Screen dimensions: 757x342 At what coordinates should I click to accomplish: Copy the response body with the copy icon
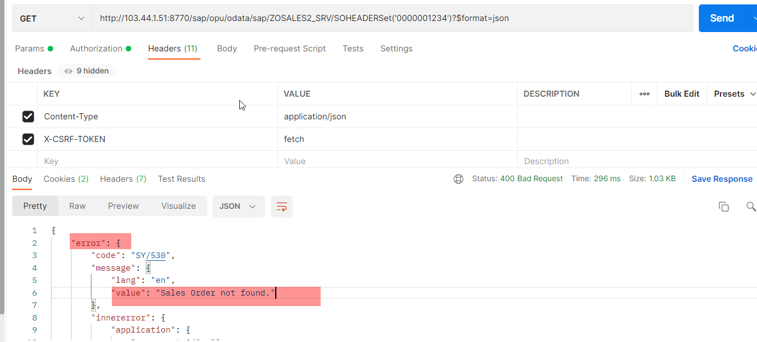click(723, 206)
